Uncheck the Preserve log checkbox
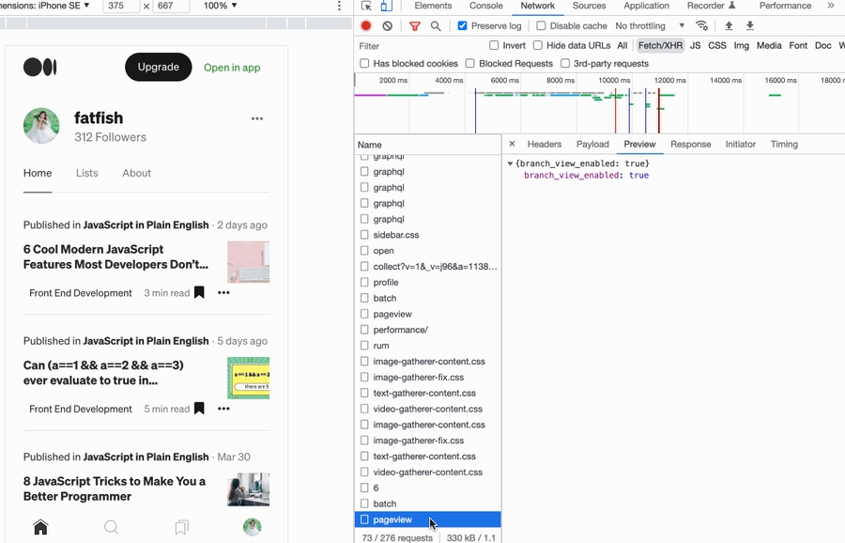Image resolution: width=845 pixels, height=543 pixels. 462,26
